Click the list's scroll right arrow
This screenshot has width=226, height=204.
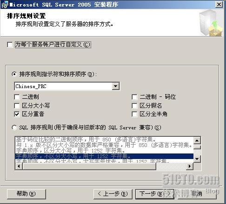tap(189, 166)
